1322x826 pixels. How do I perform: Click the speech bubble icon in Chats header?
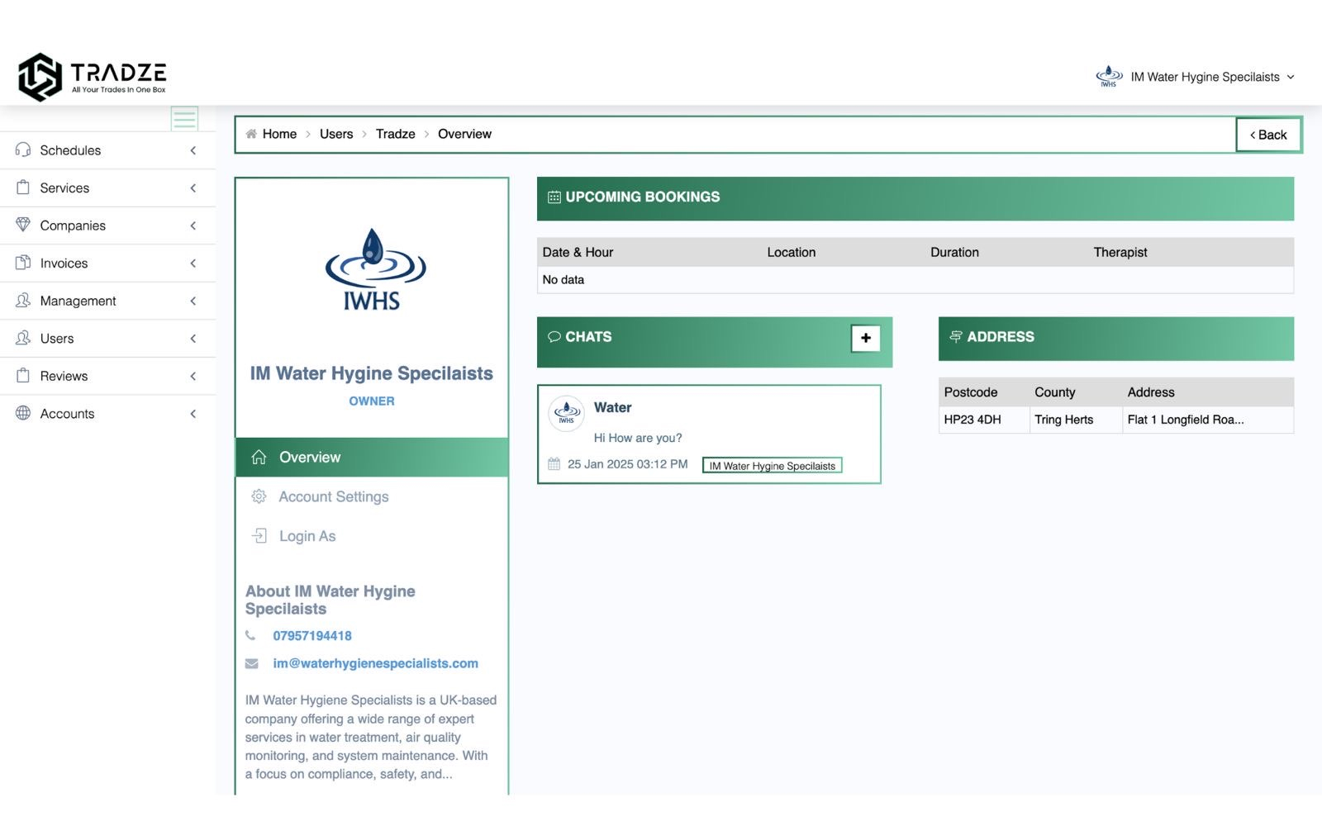[554, 337]
